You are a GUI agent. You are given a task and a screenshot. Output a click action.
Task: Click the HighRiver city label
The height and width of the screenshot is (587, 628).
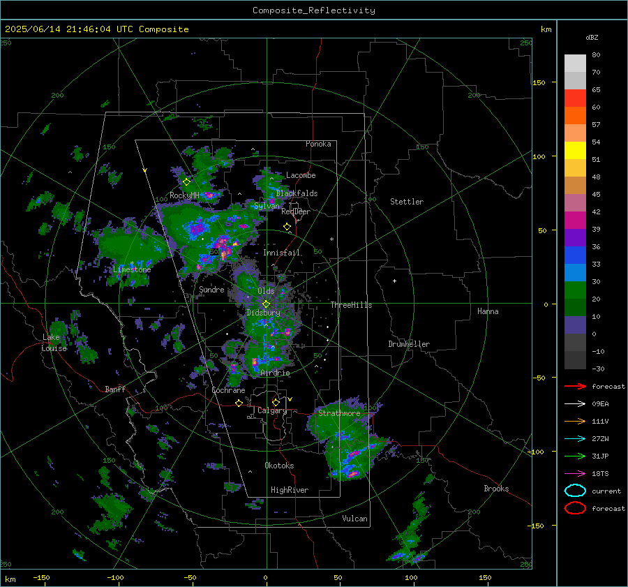(290, 490)
